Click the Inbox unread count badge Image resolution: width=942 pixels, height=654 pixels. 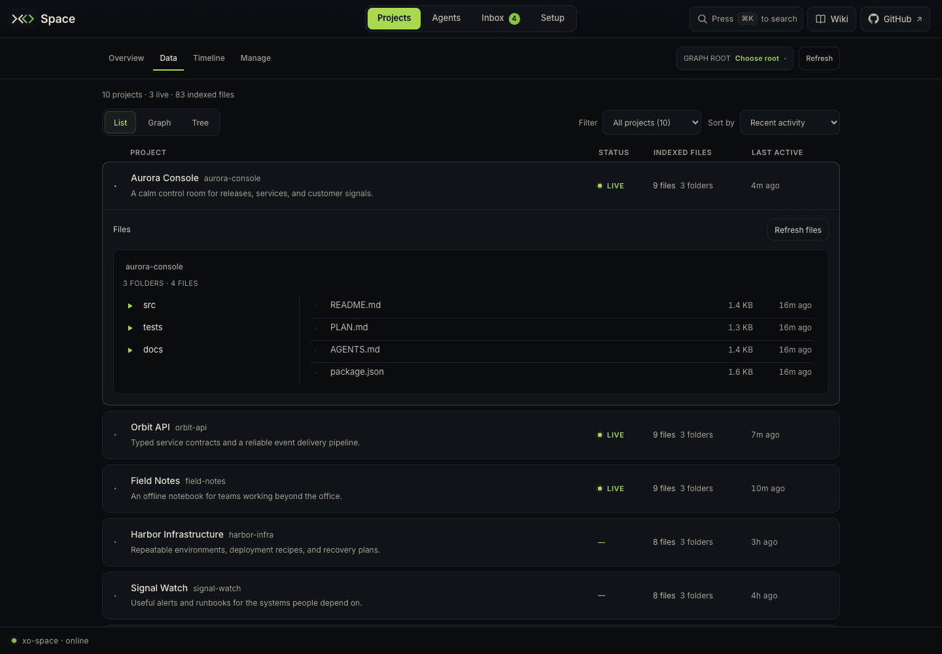[x=515, y=19]
